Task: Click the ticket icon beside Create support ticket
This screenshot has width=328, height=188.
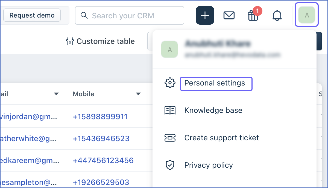Action: coord(170,138)
